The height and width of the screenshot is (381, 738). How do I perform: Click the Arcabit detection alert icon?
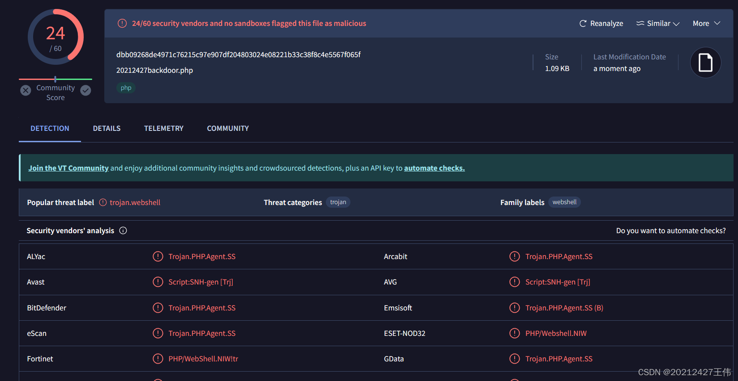click(x=515, y=256)
